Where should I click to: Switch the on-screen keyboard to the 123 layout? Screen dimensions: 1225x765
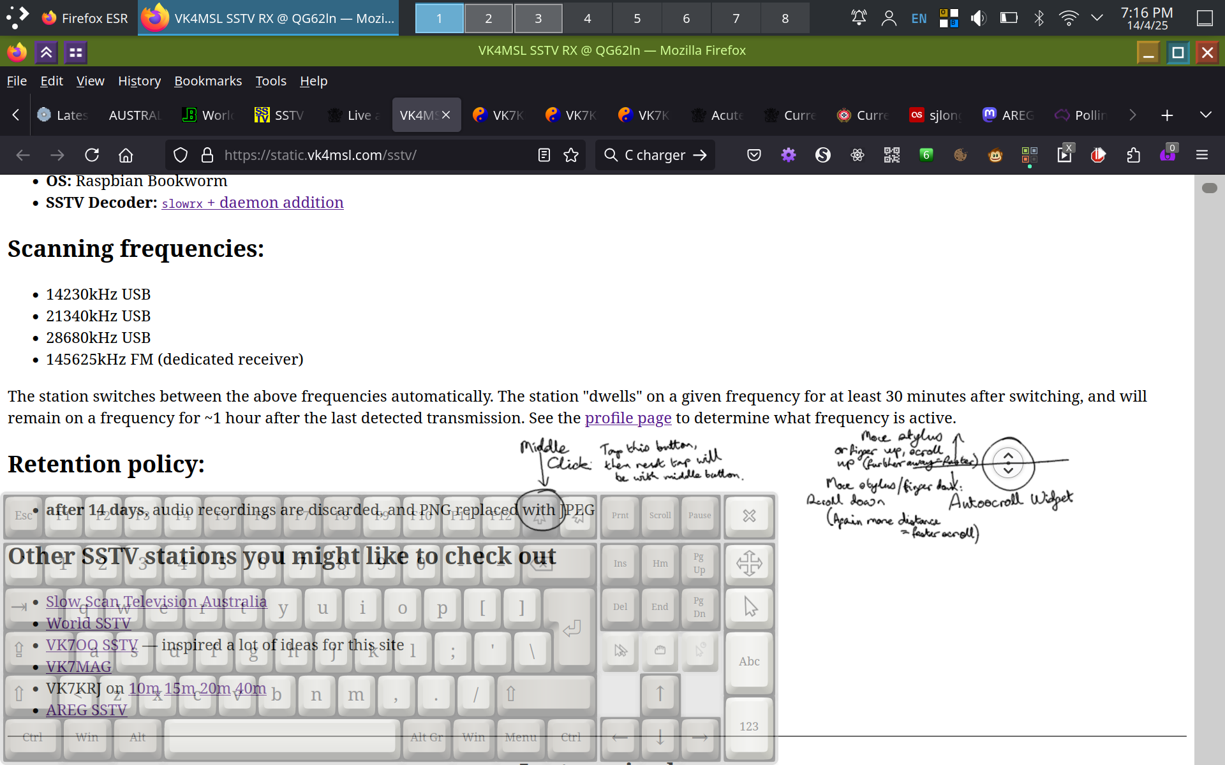(749, 726)
